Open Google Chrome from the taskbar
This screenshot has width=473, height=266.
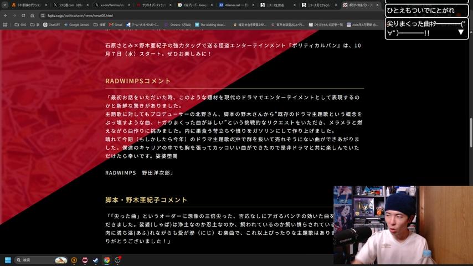[x=106, y=260]
